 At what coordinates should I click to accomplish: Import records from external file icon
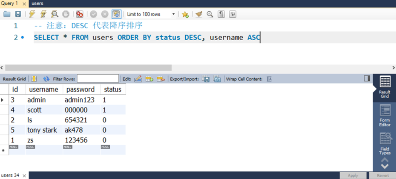[x=217, y=79]
